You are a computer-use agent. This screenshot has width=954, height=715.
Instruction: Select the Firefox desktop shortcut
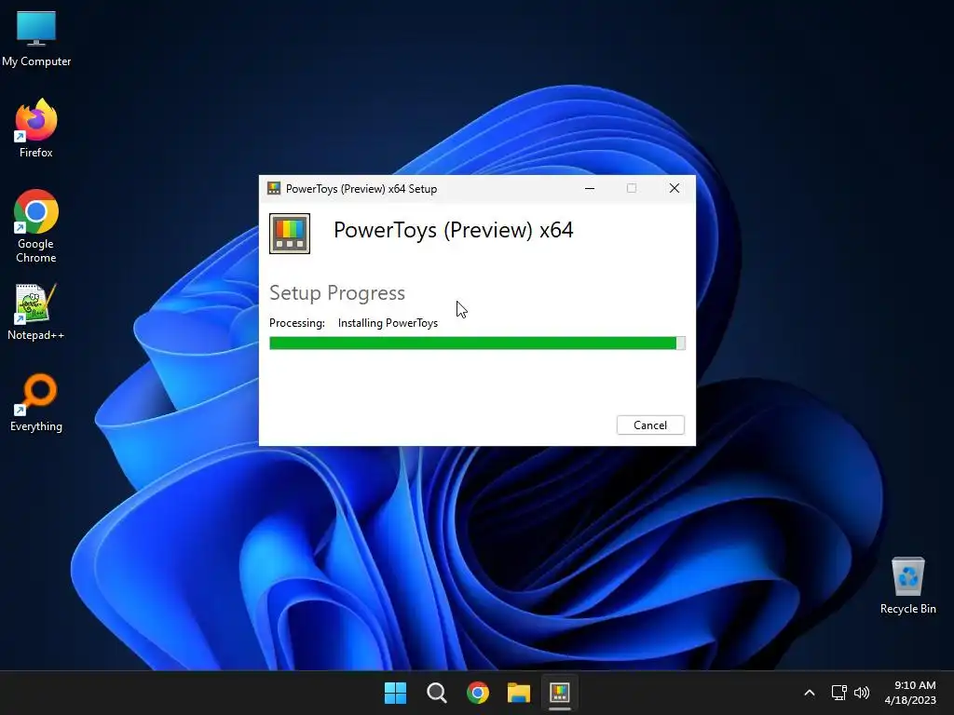tap(36, 128)
